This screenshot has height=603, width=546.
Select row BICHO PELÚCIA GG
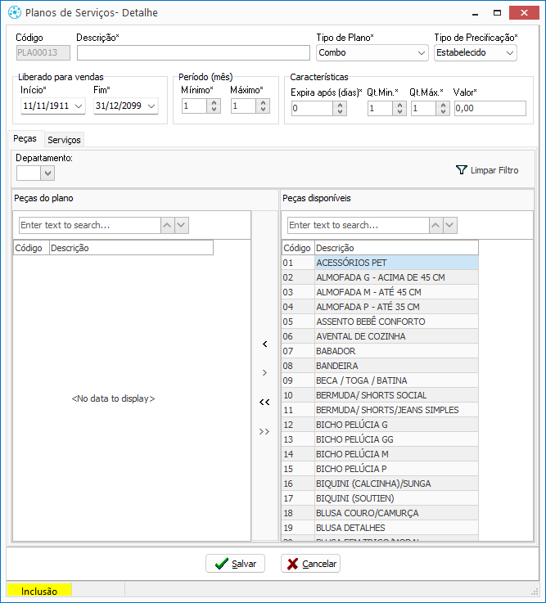point(380,439)
